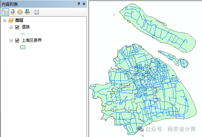Image resolution: width=202 pixels, height=137 pixels.
Task: Collapse the 道路 layer legend
Action: 11,27
